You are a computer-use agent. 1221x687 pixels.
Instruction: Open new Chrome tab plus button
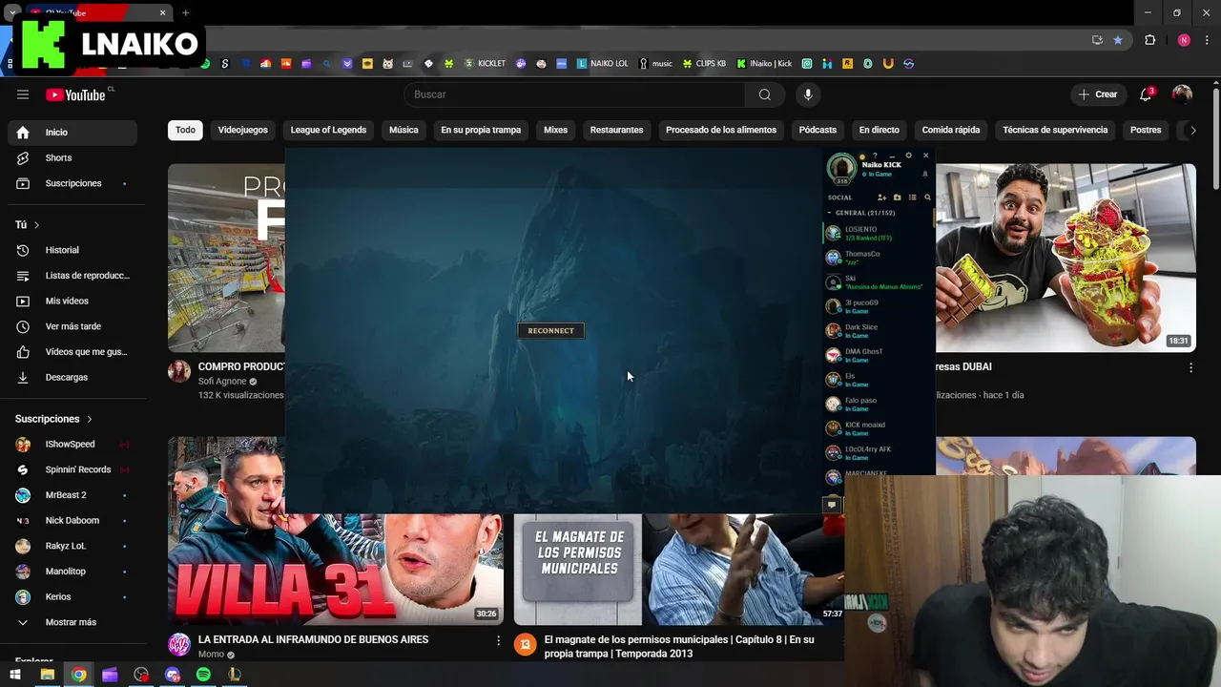tap(185, 12)
